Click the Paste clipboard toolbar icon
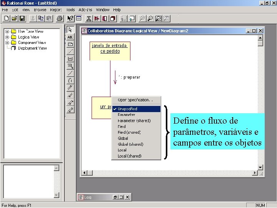The image size is (277, 208). tap(49, 18)
